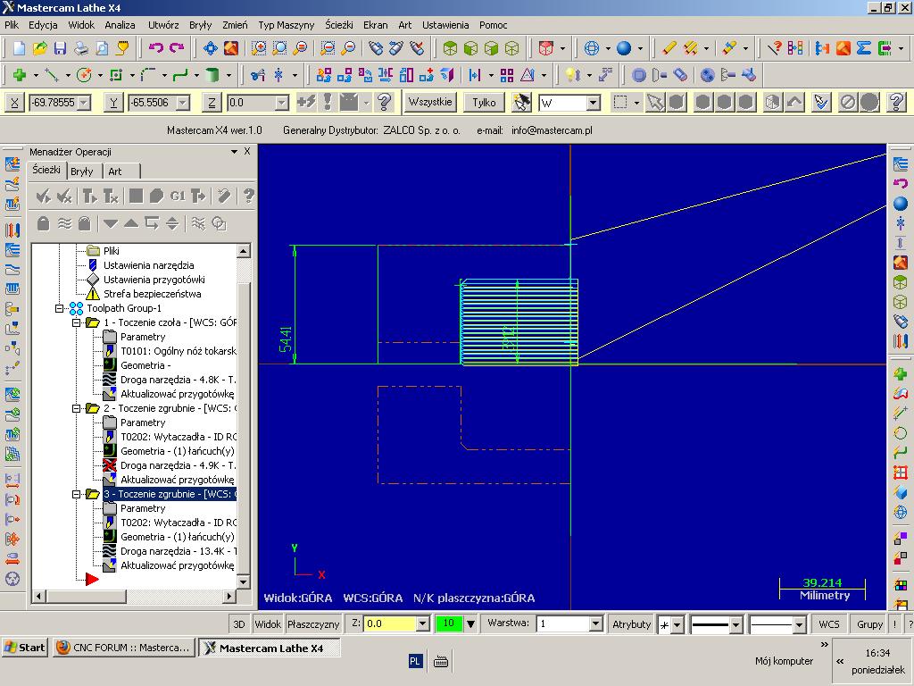
Task: Click the Undo arrow icon
Action: 155,48
